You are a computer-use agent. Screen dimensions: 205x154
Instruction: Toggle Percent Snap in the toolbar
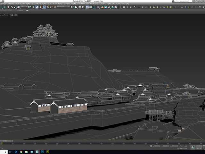click(x=48, y=7)
